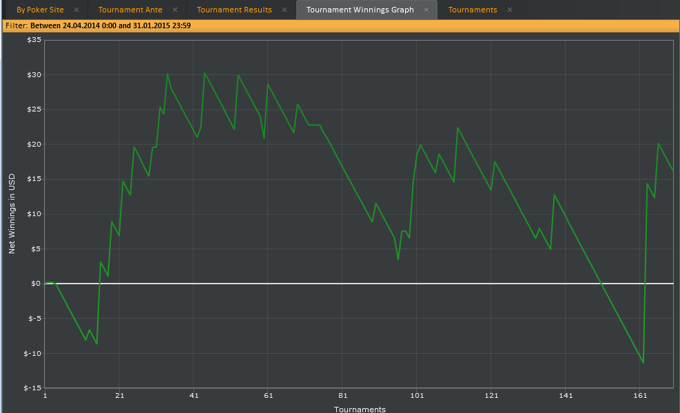Viewport: 680px width, 413px height.
Task: Switch to the By Poker Site tab
Action: [x=40, y=10]
